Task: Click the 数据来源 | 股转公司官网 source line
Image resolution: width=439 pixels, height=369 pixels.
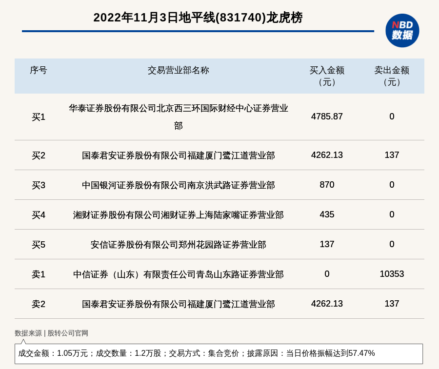Action: (x=52, y=333)
